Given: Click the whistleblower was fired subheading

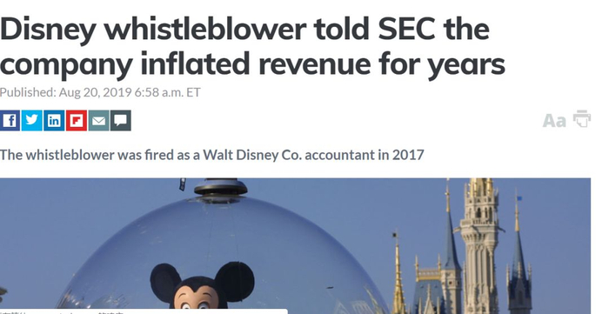Looking at the screenshot, I should point(211,155).
